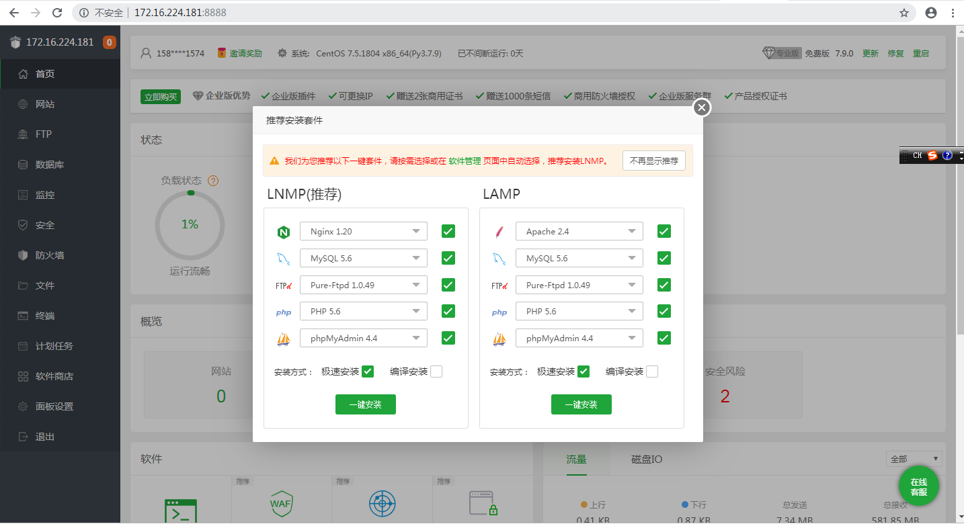Open the Nginx 1.20 version dropdown
The image size is (964, 526).
tap(364, 231)
